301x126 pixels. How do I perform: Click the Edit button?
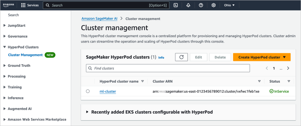(198, 57)
